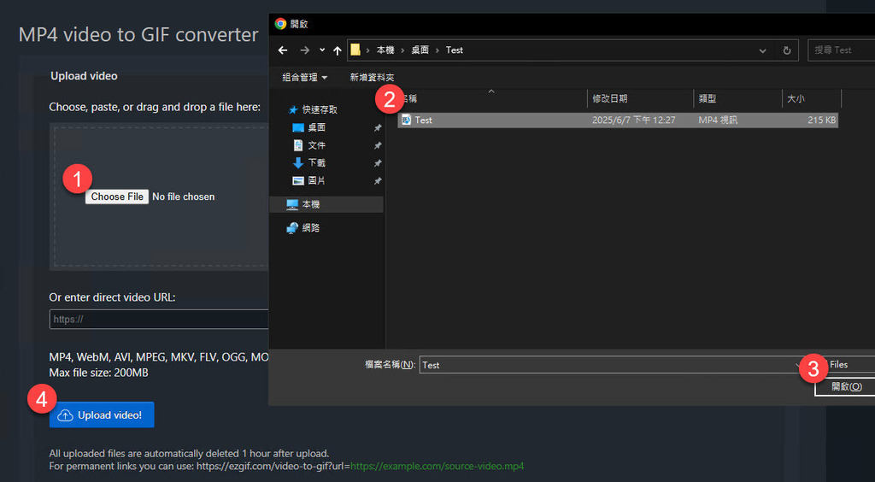Image resolution: width=875 pixels, height=482 pixels.
Task: Click the Choose File button
Action: 117,197
